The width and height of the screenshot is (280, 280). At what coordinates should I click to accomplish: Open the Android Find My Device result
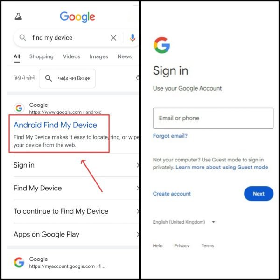[56, 125]
